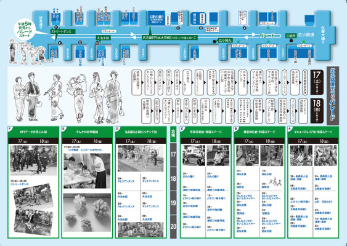Click the left photo in panel C

[194, 156]
